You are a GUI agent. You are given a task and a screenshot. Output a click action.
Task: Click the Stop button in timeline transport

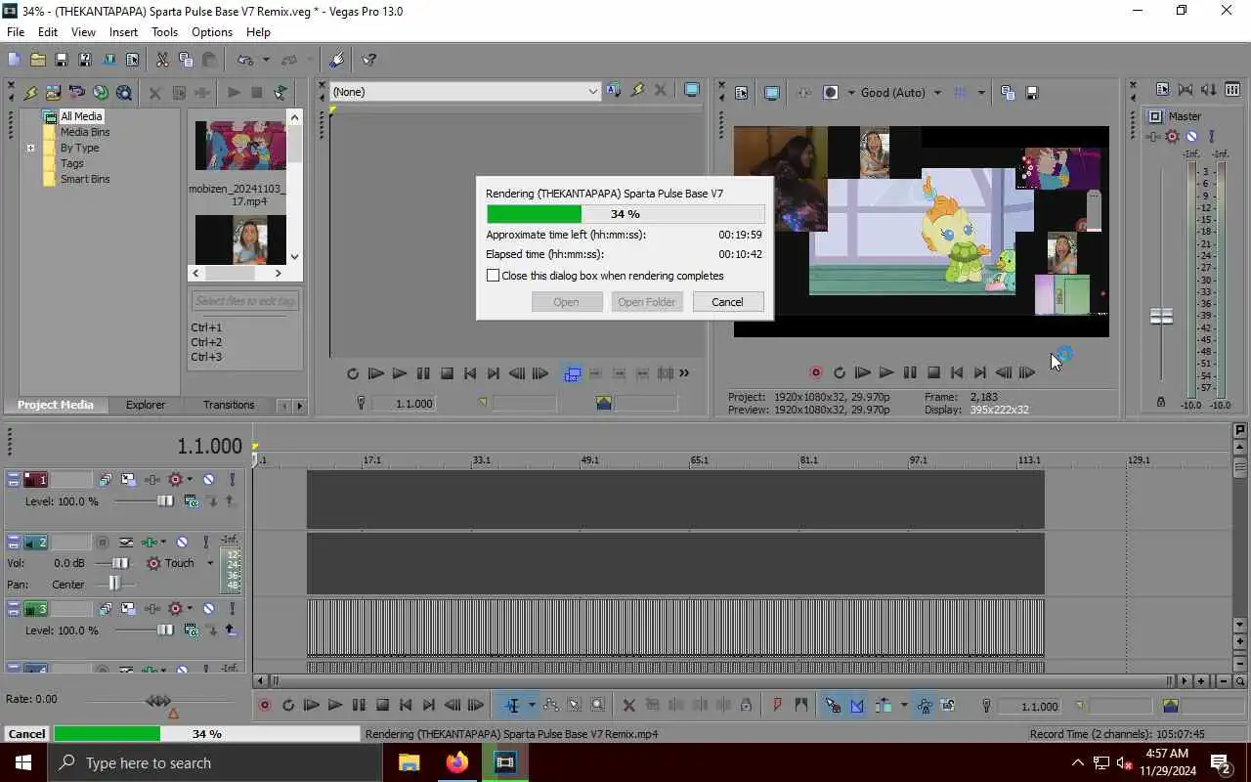tap(382, 705)
